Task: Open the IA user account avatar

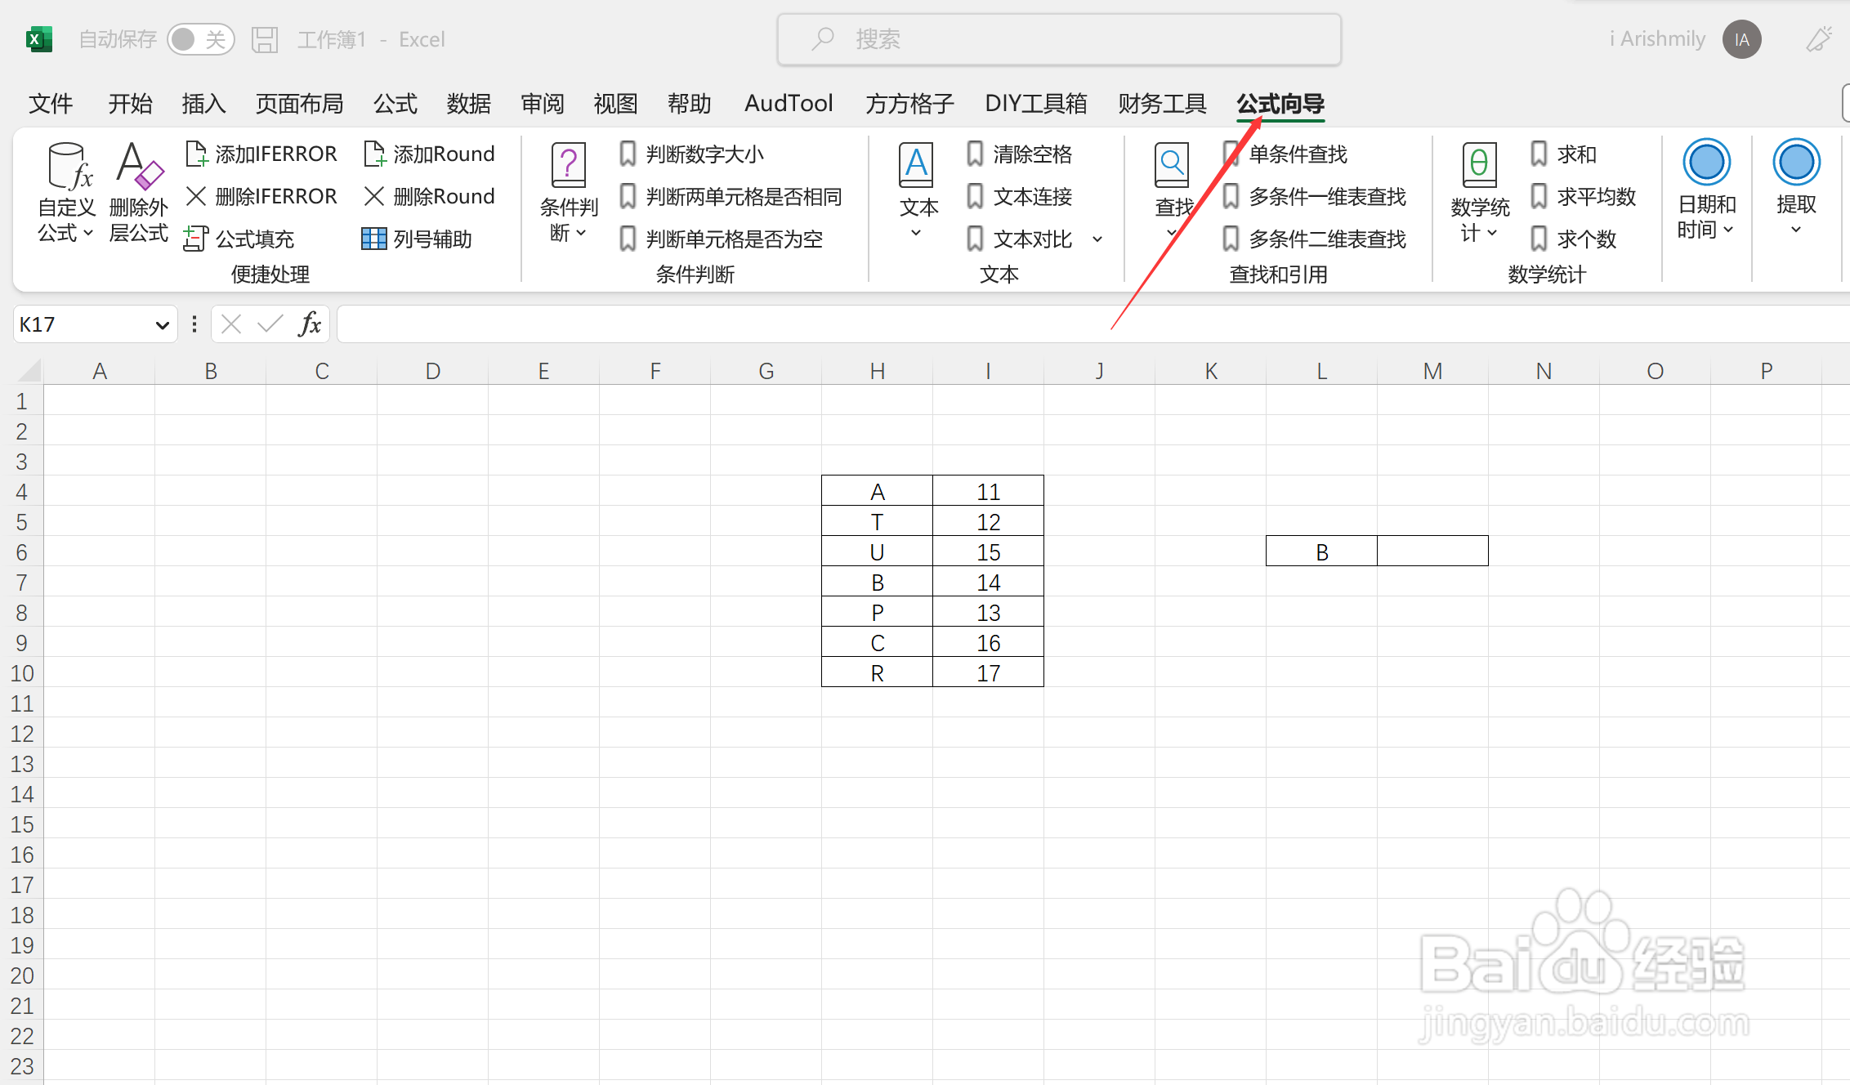Action: 1741,39
